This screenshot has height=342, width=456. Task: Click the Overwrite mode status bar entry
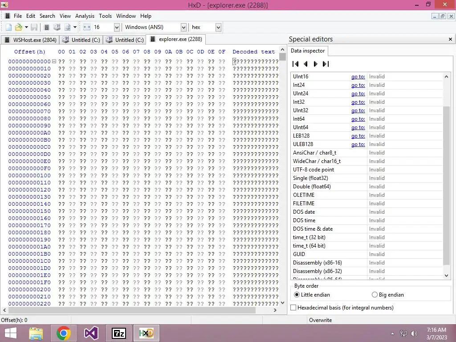pos(321,320)
